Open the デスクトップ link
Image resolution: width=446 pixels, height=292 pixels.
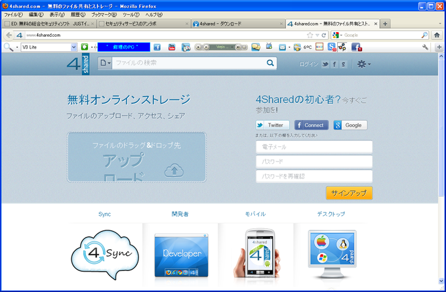point(331,214)
